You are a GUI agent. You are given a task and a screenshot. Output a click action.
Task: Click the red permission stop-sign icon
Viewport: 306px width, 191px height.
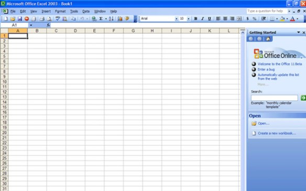[27, 19]
